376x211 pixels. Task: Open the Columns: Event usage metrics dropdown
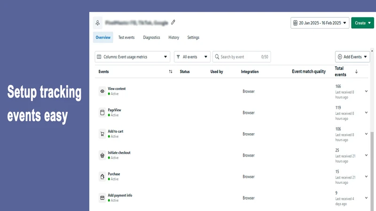133,57
